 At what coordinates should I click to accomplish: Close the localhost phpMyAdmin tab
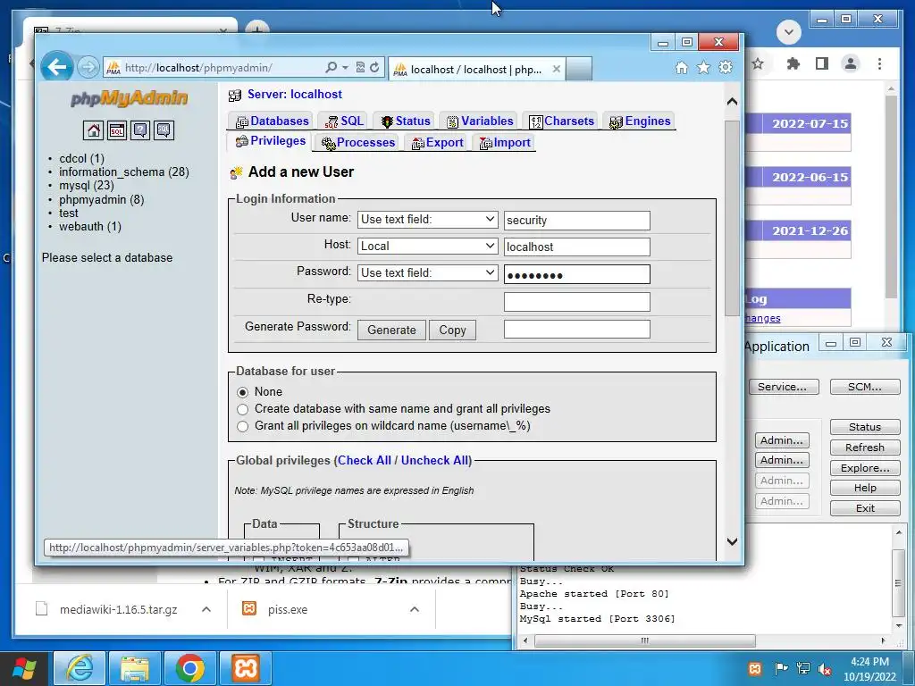557,69
